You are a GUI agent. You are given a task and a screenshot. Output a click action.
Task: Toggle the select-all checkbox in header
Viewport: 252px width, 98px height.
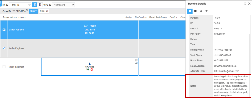click(4, 30)
